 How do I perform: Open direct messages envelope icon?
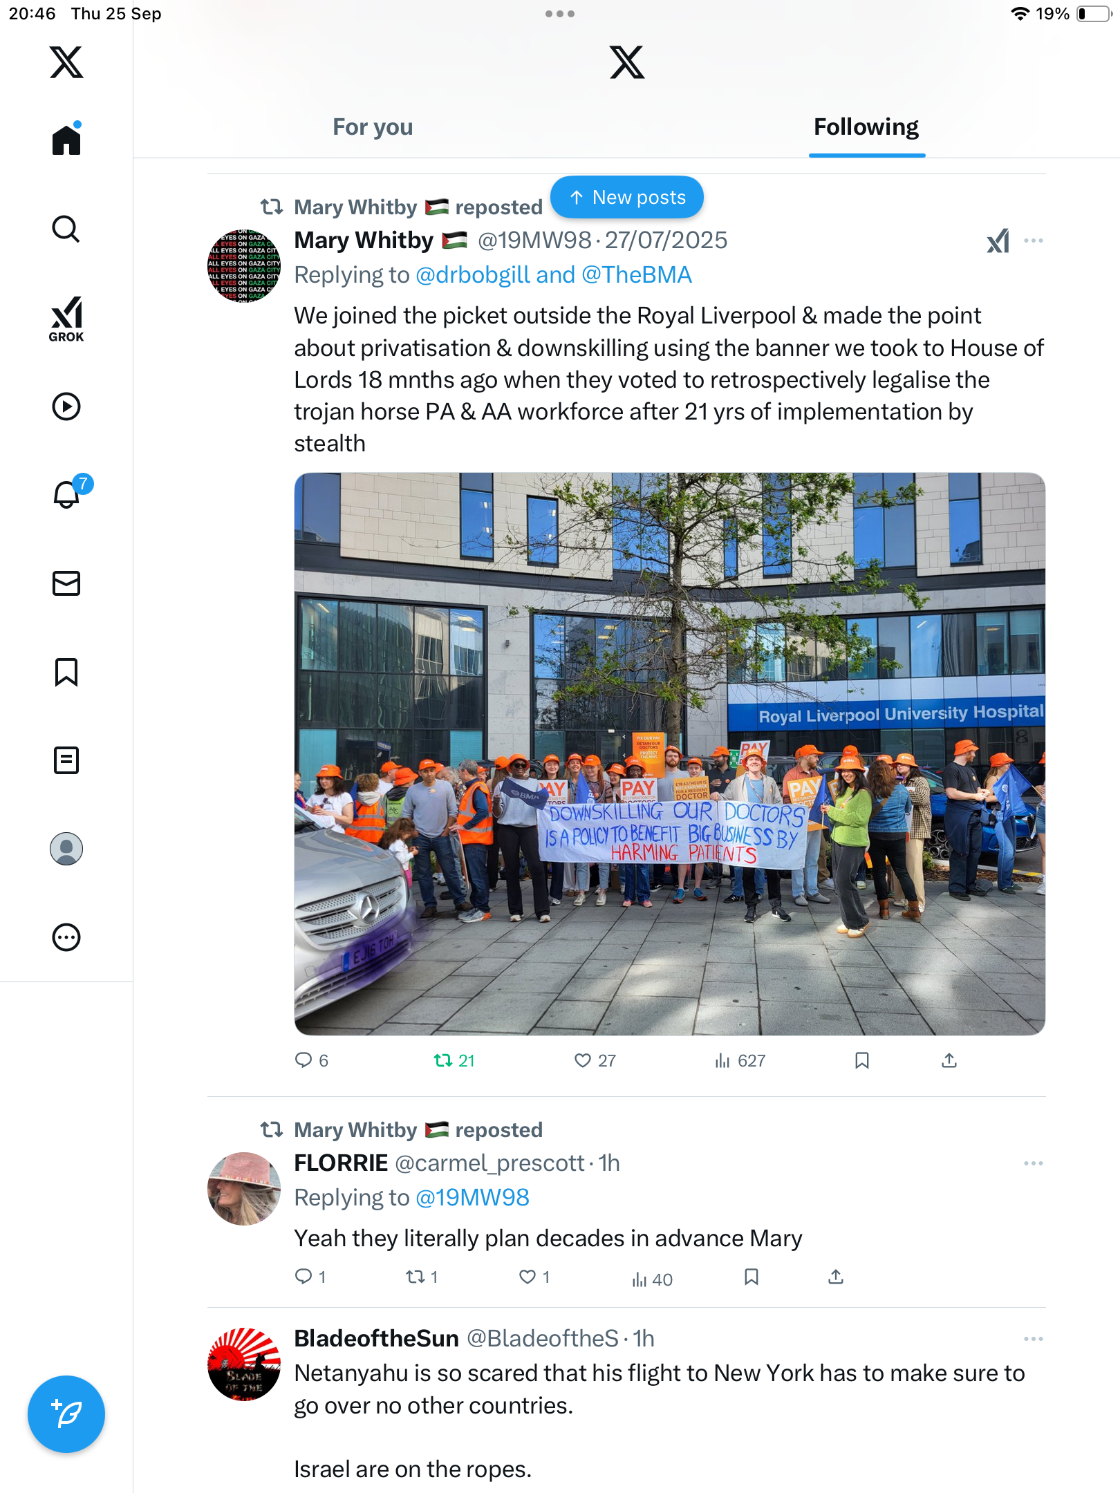pyautogui.click(x=66, y=583)
